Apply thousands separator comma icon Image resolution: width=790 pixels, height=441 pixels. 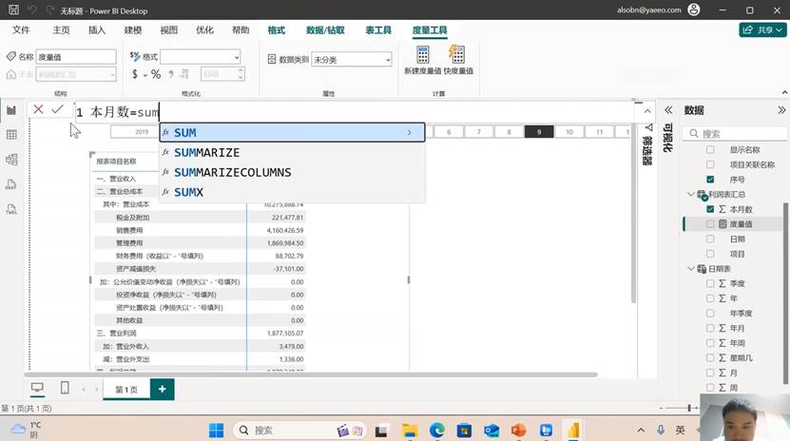tap(171, 74)
